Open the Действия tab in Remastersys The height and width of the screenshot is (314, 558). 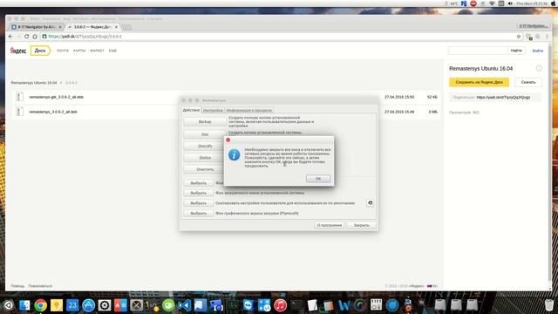(x=191, y=110)
